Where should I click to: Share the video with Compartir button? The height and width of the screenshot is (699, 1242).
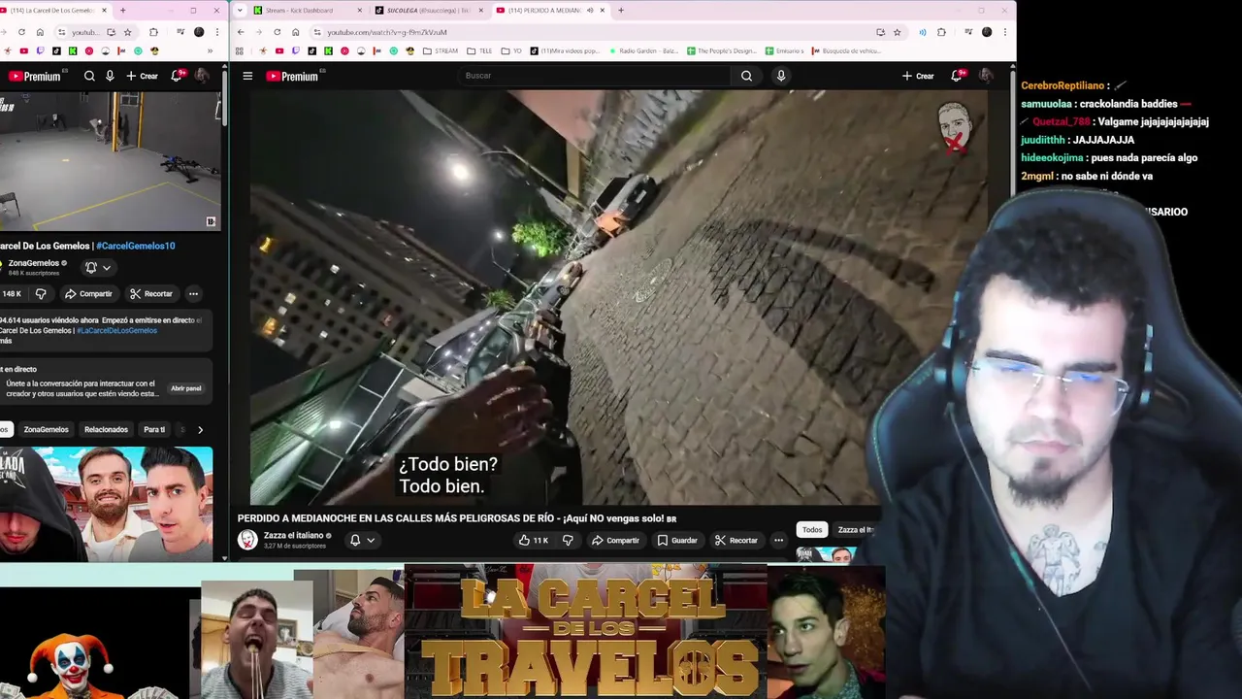click(616, 540)
